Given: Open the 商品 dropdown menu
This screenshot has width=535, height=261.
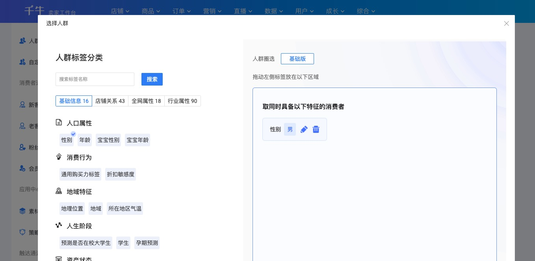Looking at the screenshot, I should [151, 11].
